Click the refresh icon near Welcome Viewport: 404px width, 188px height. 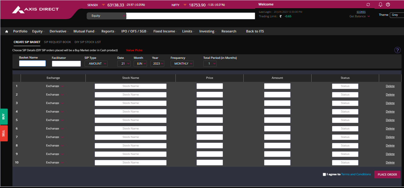click(368, 5)
